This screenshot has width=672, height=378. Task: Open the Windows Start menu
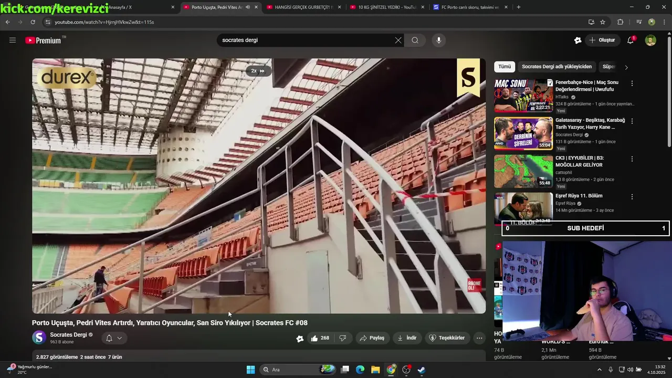(x=250, y=370)
